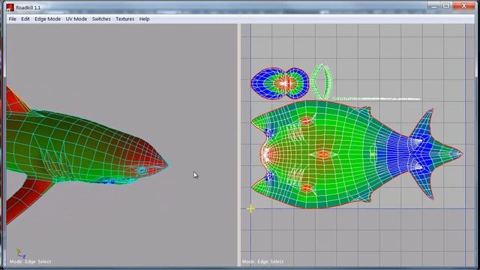480x270 pixels.
Task: Select the thin white strip UV island
Action: pos(376,98)
